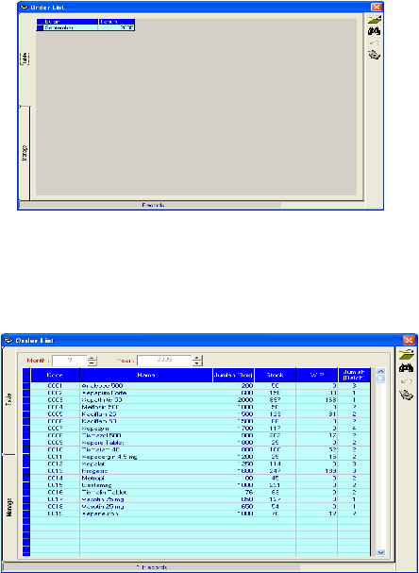Select the September row in the month table
The width and height of the screenshot is (419, 573).
(86, 27)
